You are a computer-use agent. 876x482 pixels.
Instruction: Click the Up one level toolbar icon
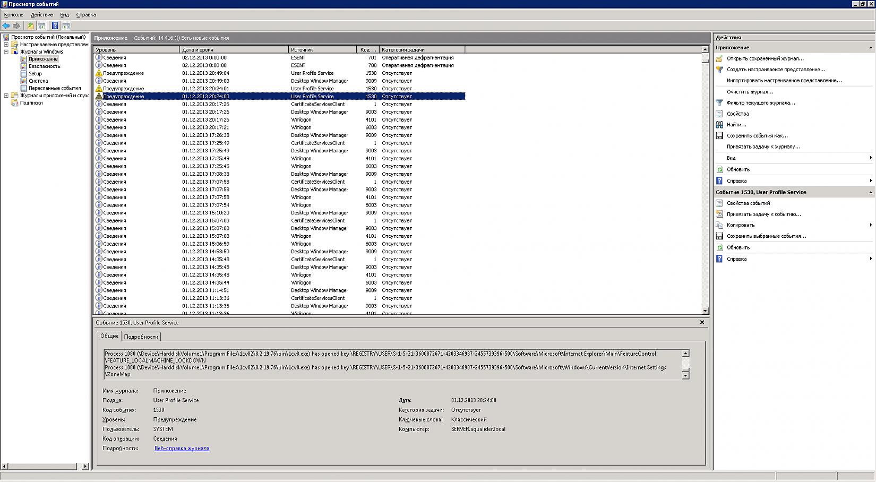[x=30, y=25]
